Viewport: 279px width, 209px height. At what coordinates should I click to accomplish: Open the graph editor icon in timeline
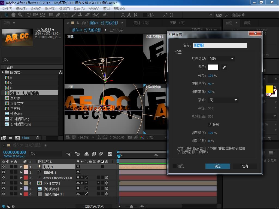[x=110, y=154]
